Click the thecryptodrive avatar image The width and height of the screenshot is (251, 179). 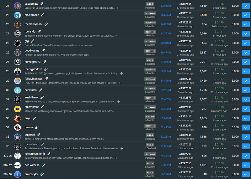click(x=18, y=71)
